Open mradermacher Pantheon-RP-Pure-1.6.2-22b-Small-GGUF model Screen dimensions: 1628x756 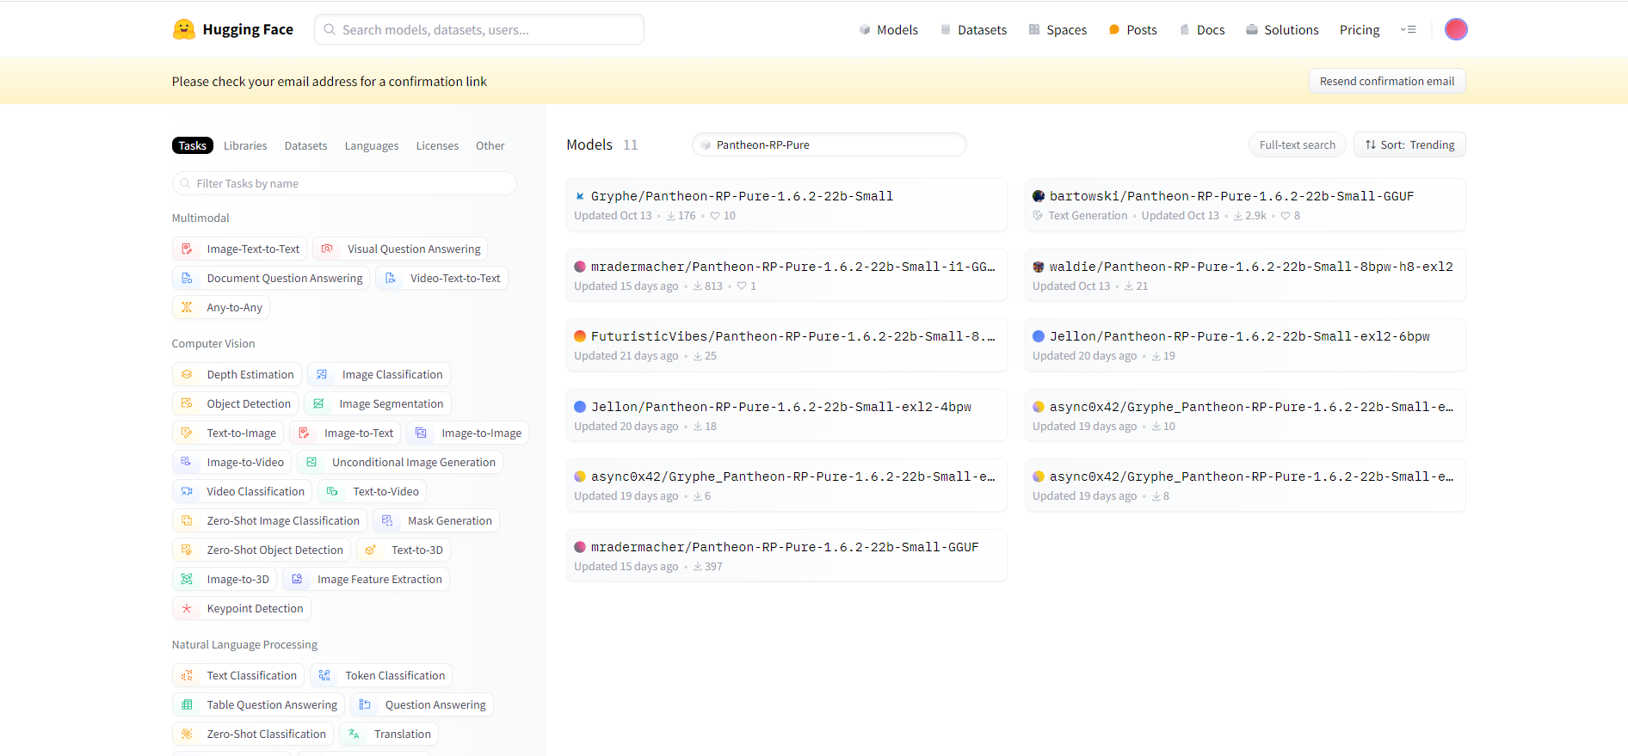click(x=786, y=556)
